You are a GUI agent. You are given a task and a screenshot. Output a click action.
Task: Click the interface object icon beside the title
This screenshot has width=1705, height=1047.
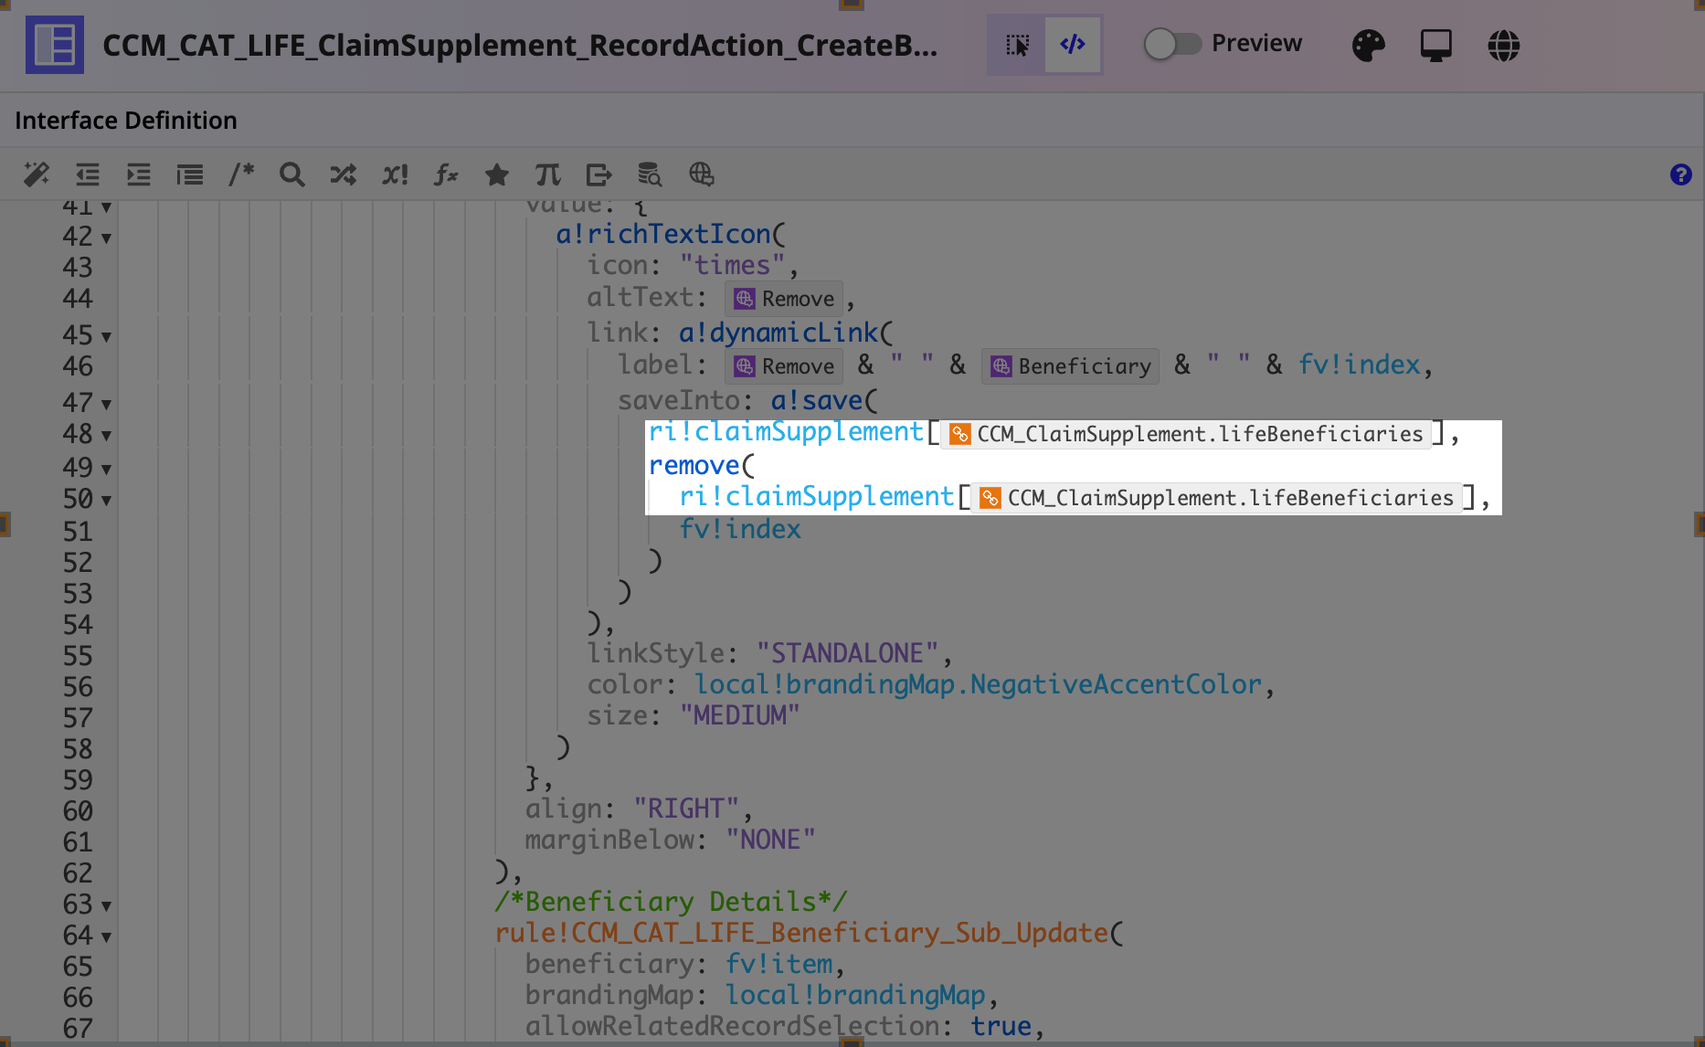point(55,45)
